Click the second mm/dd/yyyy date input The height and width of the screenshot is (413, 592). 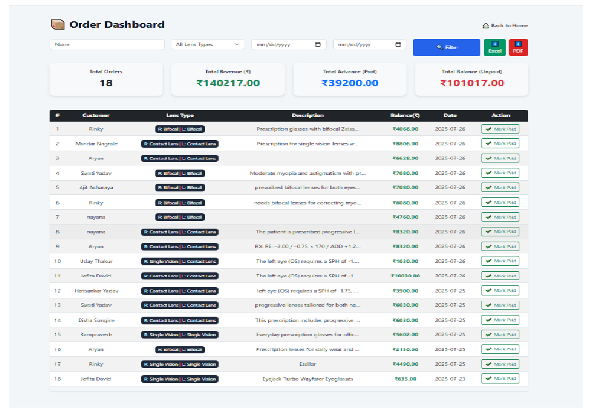coord(363,45)
